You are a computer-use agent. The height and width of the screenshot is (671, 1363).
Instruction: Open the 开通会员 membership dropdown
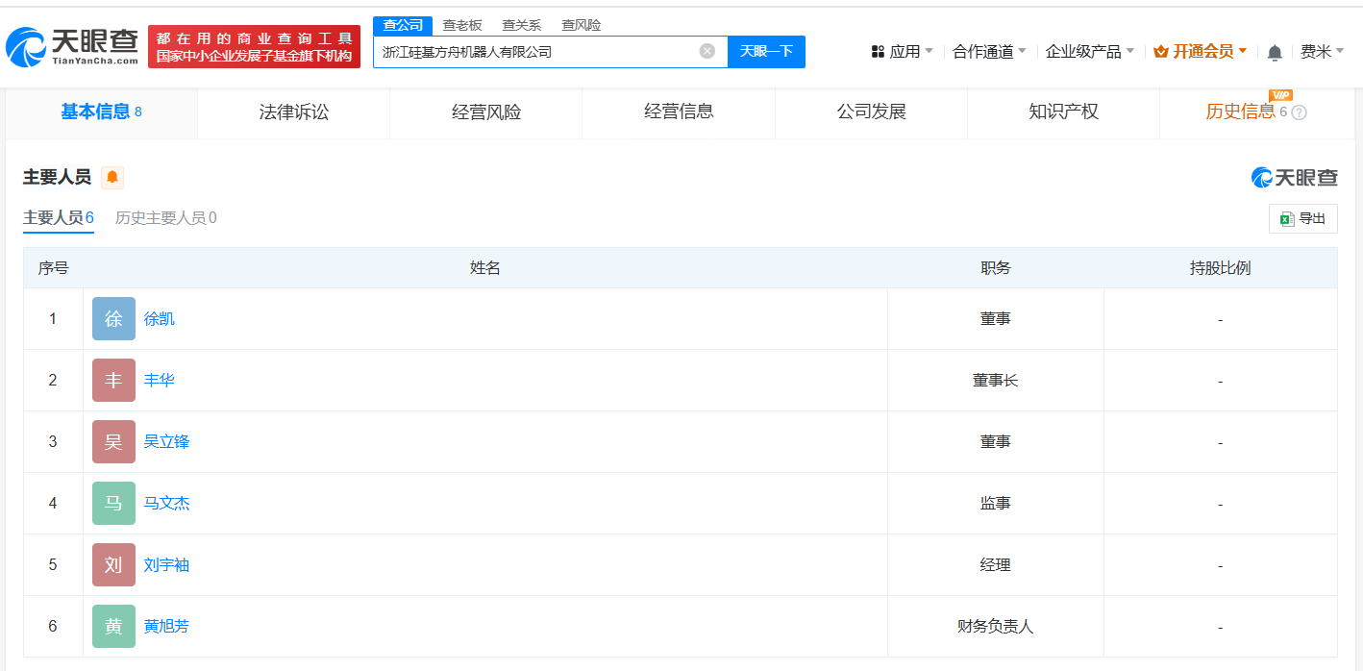pos(1201,51)
